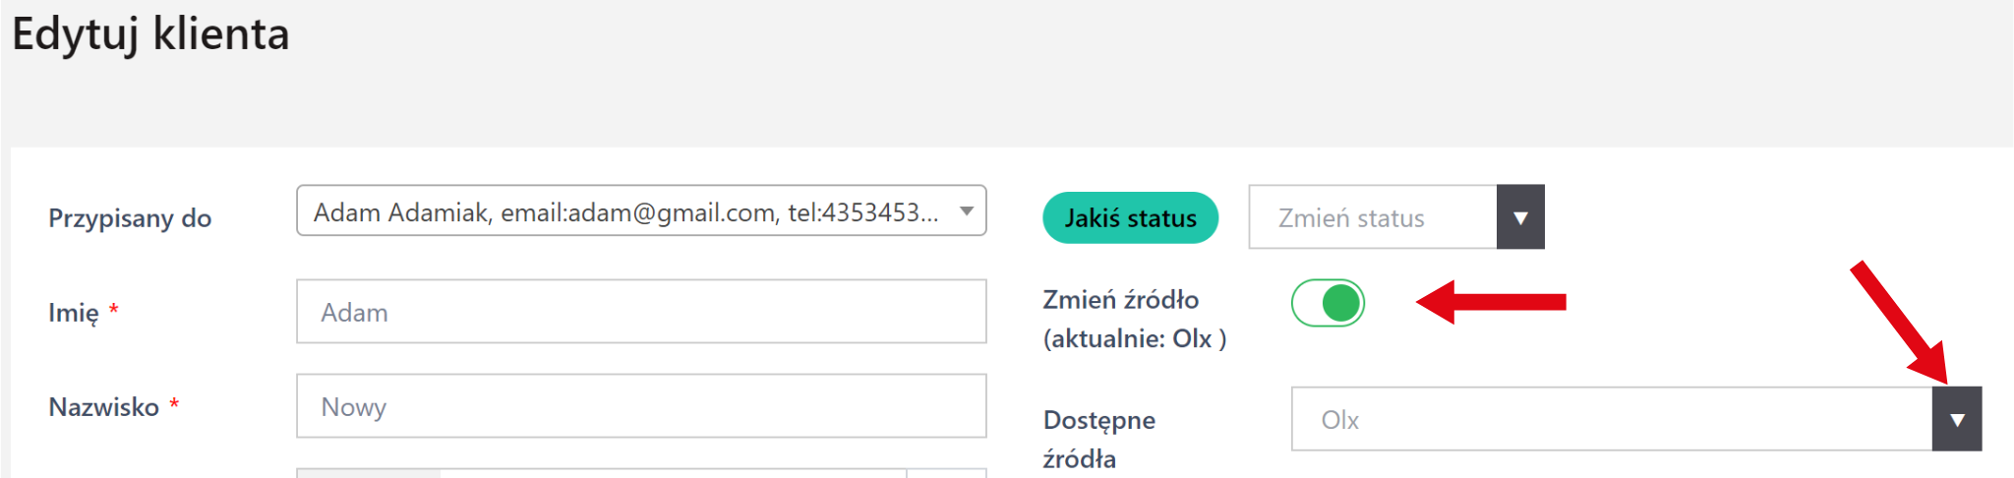This screenshot has height=478, width=2014.
Task: Click the Edytuj klienta page heading
Action: coord(150,34)
